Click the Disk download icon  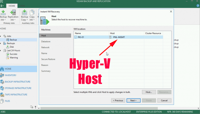[8, 47]
